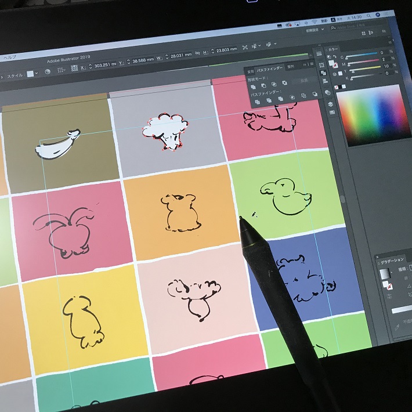Image resolution: width=412 pixels, height=412 pixels.
Task: Click the None swatch below color sliders
Action: click(336, 88)
